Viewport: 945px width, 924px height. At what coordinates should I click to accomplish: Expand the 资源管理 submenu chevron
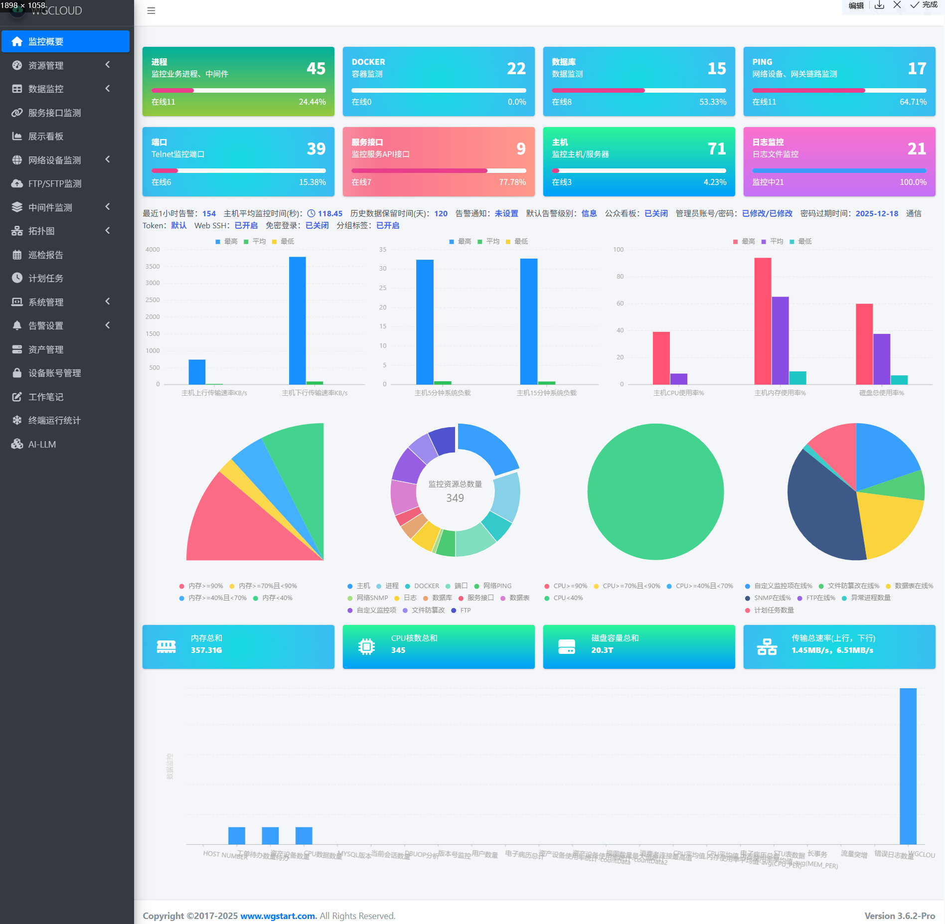tap(108, 65)
